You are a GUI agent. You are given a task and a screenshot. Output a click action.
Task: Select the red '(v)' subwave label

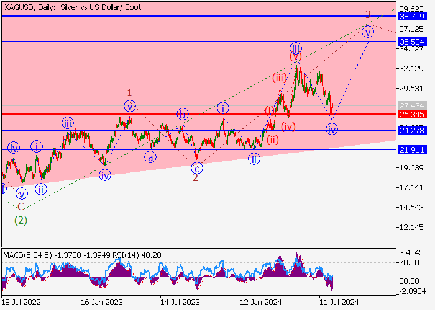(296, 57)
